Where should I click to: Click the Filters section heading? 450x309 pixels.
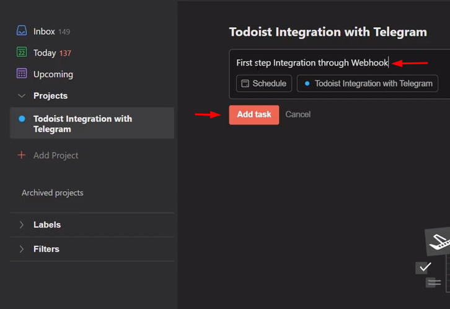tap(46, 249)
